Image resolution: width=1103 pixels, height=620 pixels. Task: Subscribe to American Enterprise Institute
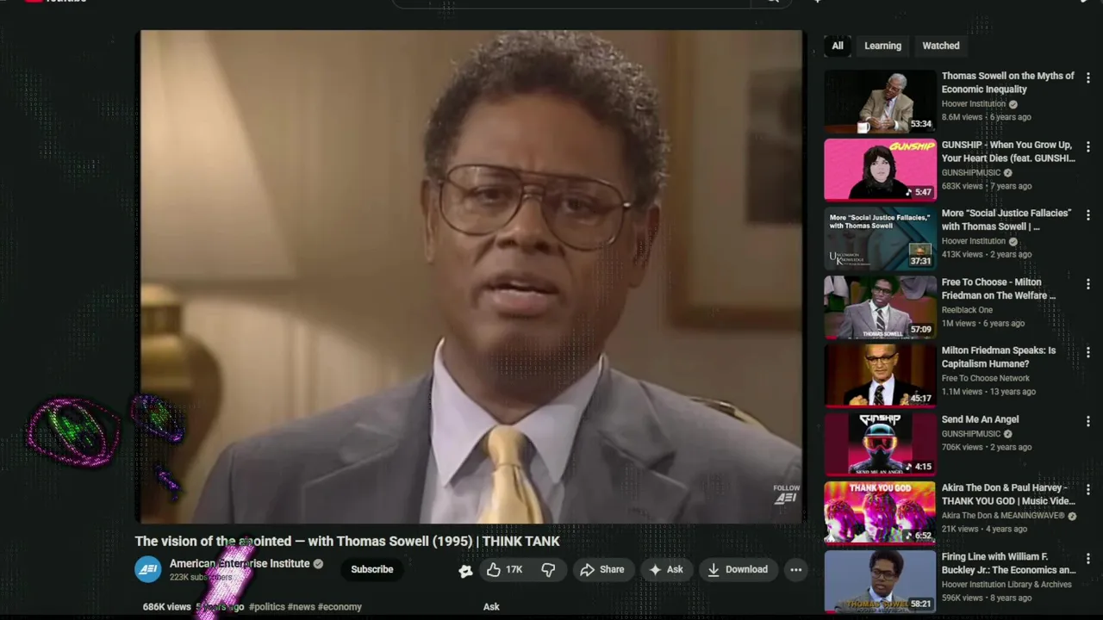point(372,569)
